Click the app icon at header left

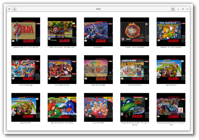(9, 9)
